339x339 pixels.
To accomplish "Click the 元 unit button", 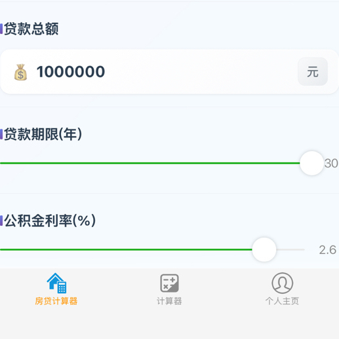I will coord(313,71).
